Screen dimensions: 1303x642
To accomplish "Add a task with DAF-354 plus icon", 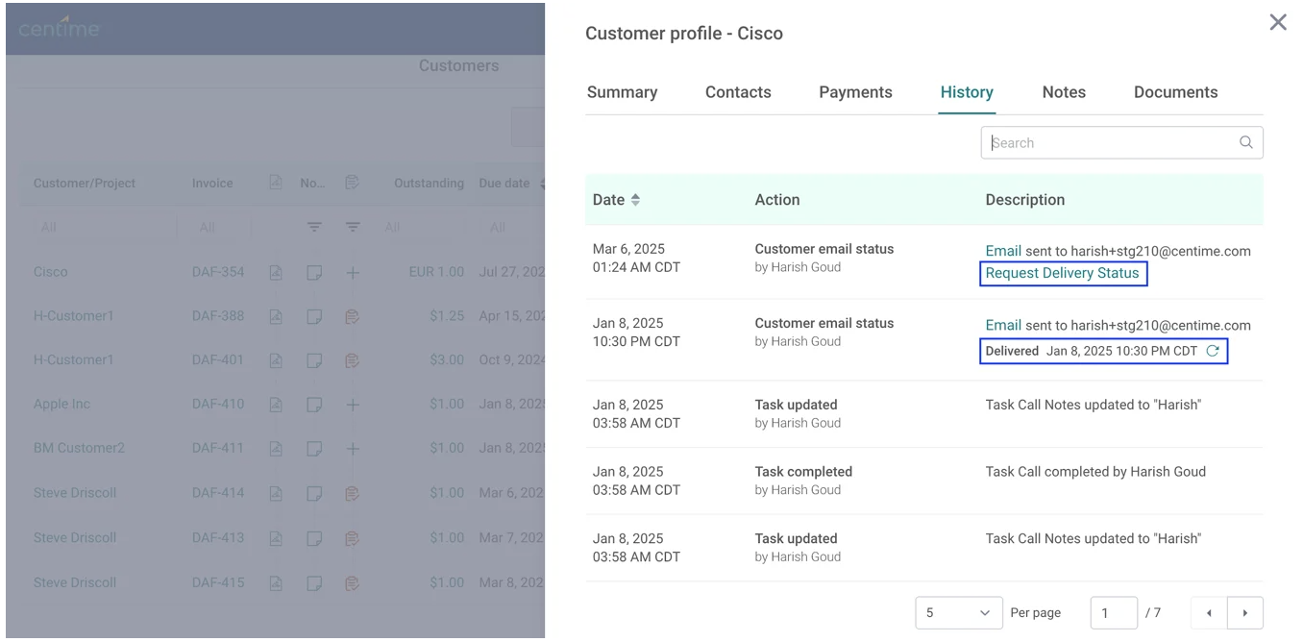I will tap(353, 272).
